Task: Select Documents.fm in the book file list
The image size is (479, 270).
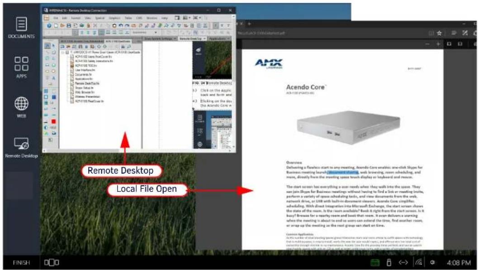Action: [x=83, y=74]
